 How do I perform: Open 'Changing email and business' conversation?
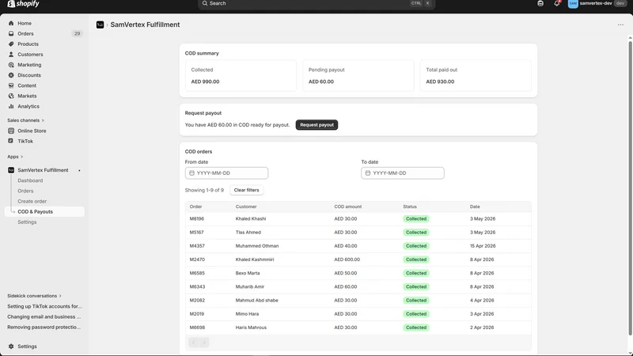44,317
